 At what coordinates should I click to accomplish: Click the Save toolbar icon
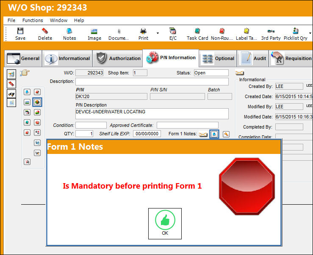(20, 31)
